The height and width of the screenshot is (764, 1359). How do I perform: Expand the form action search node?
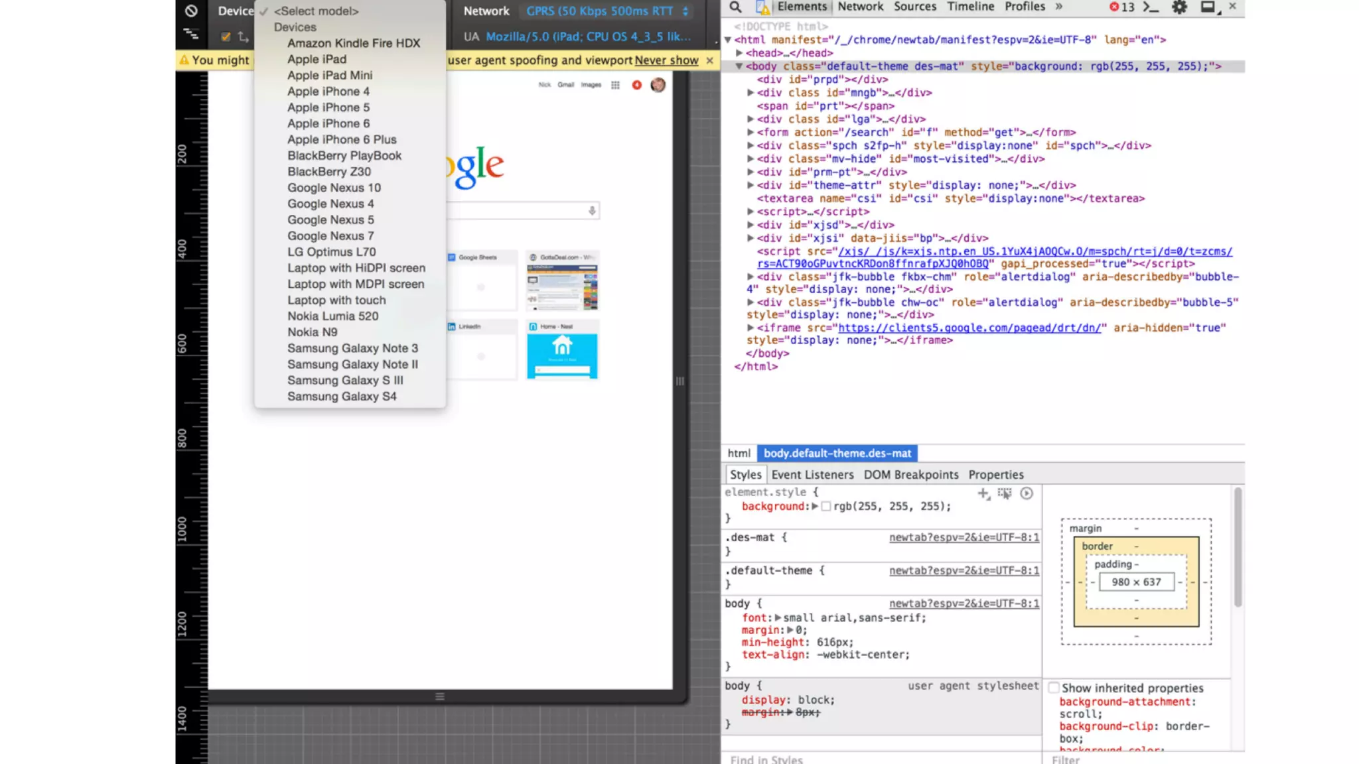pos(751,133)
